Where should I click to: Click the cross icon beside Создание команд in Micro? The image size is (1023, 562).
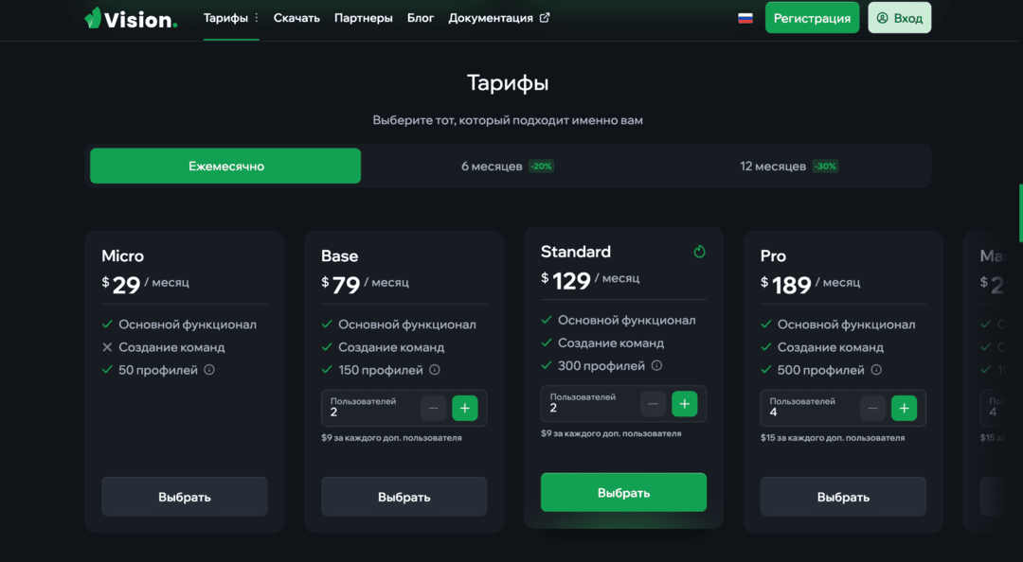tap(107, 347)
